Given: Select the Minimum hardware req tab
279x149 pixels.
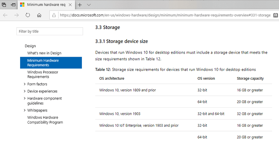Looking at the screenshot, I should 46,5.
